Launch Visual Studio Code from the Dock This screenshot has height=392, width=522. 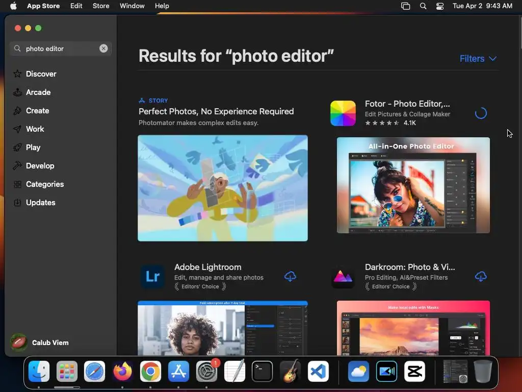pyautogui.click(x=318, y=372)
